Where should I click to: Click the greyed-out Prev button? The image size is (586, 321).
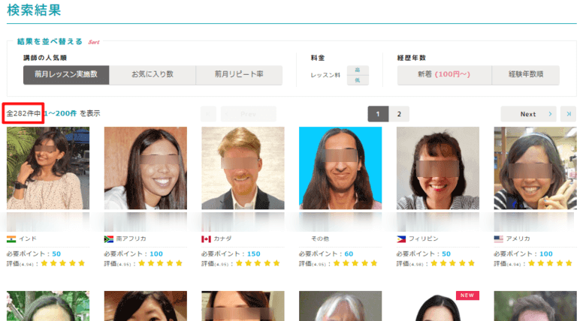coord(248,114)
